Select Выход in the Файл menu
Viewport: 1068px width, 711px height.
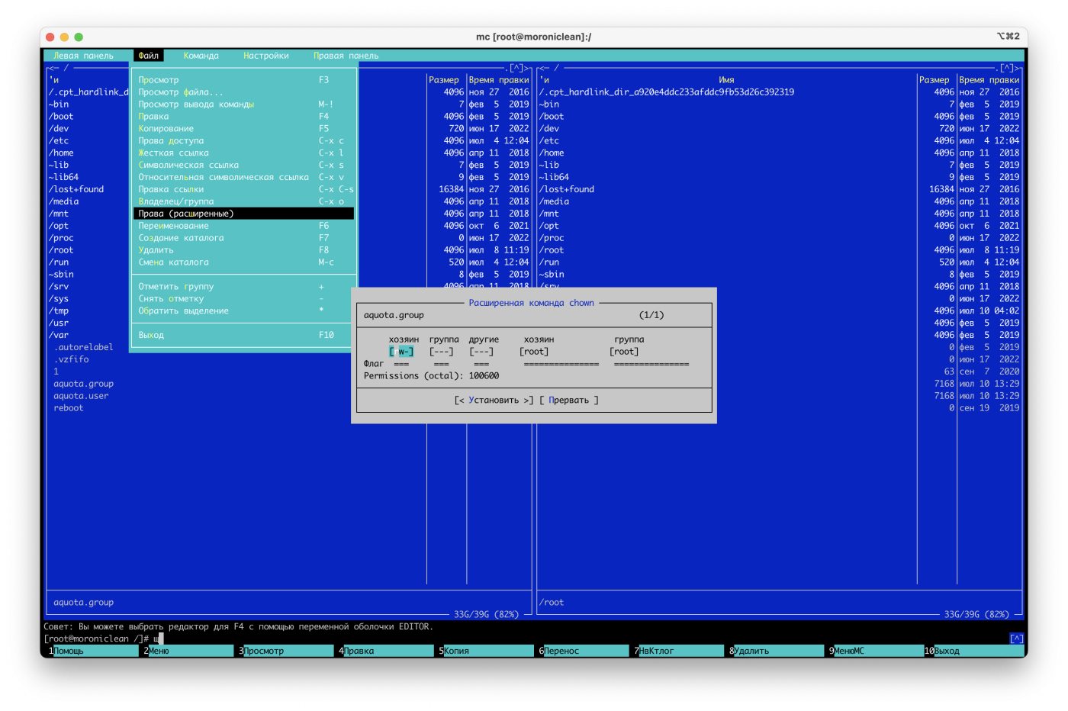[x=244, y=336]
